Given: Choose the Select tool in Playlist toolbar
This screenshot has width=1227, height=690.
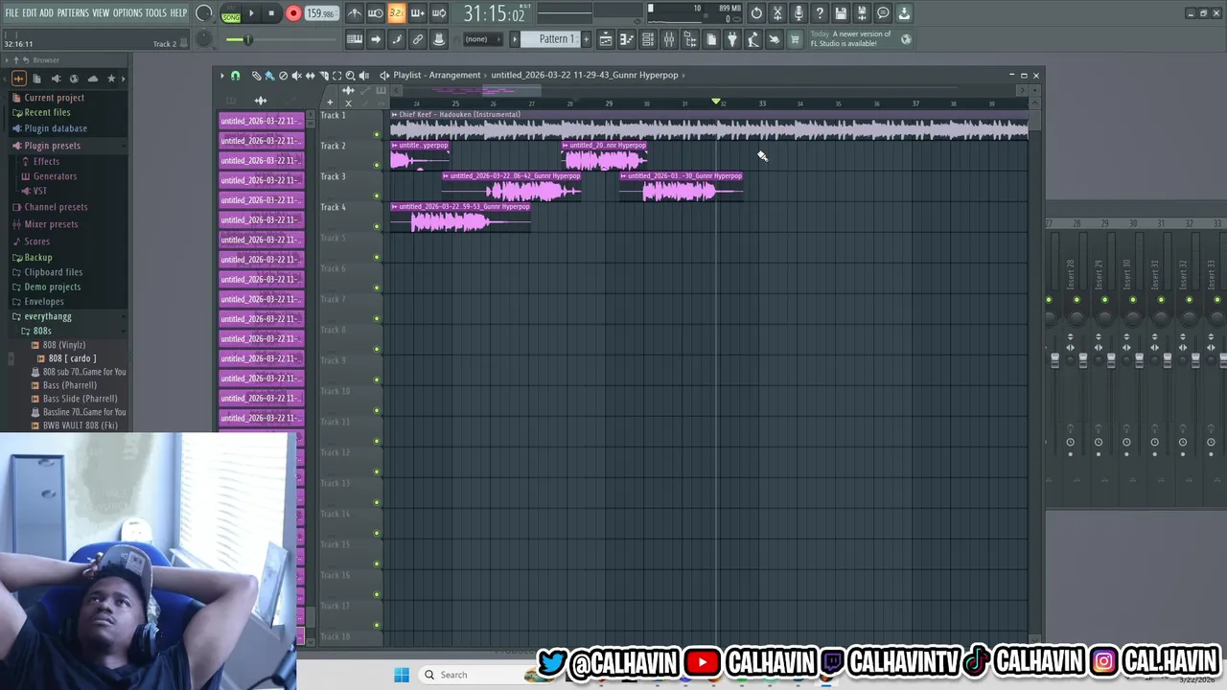Looking at the screenshot, I should [336, 76].
